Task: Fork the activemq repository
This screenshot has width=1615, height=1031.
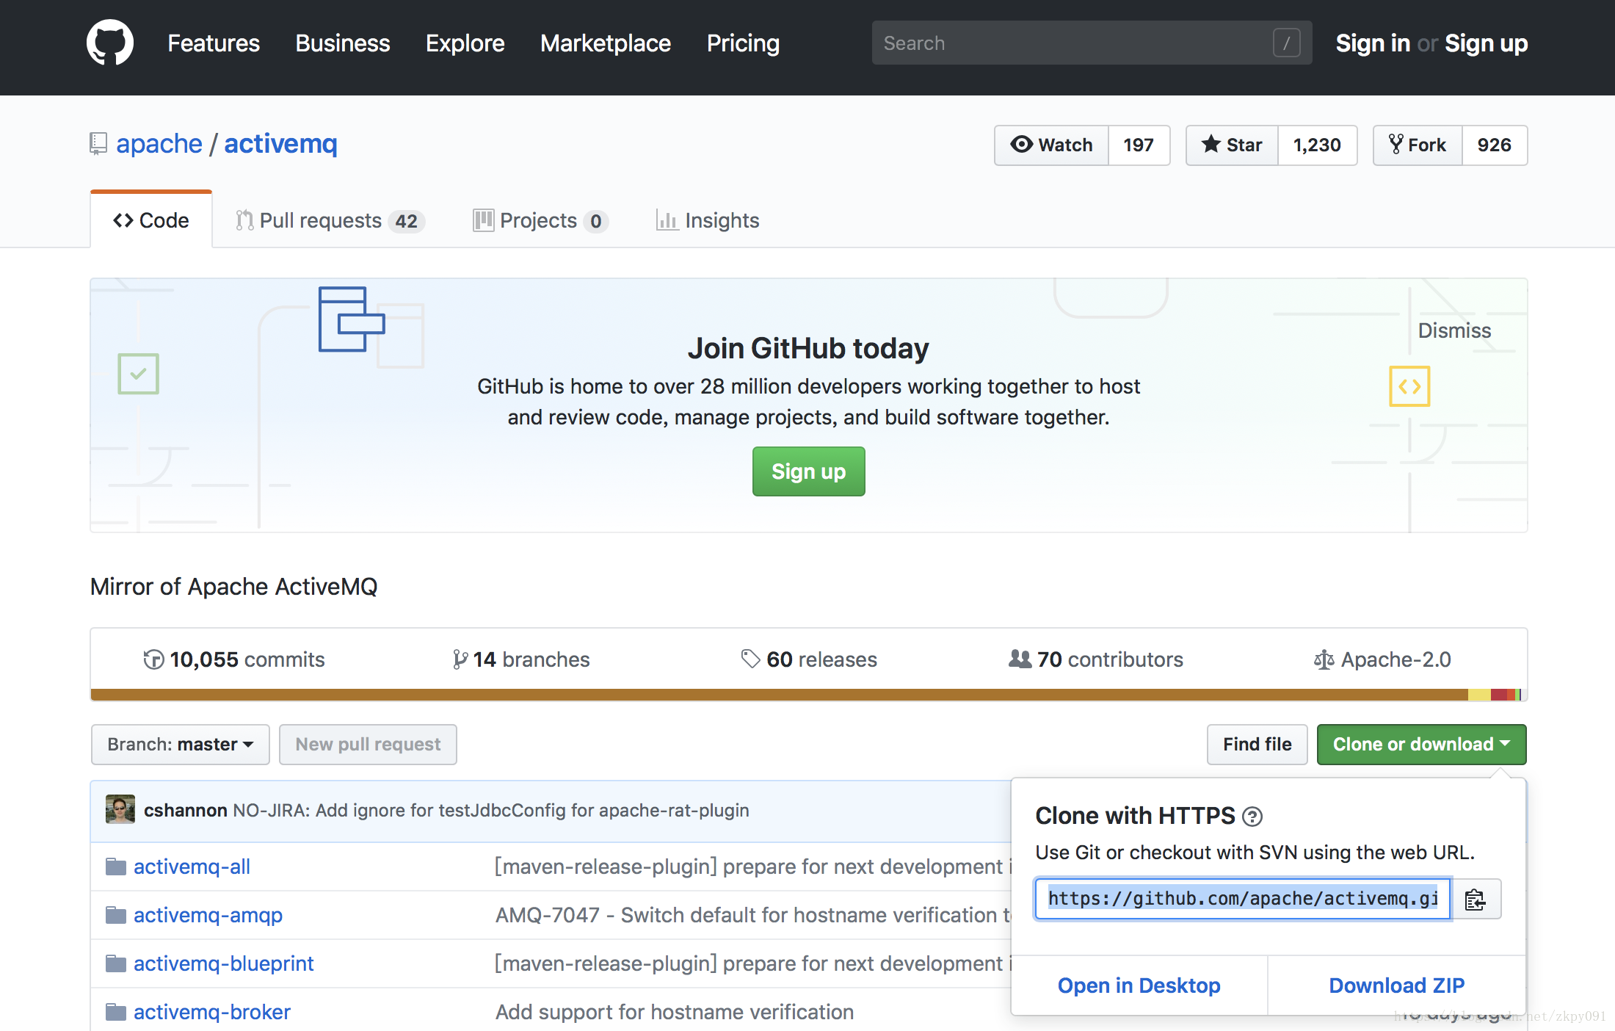Action: (1418, 145)
